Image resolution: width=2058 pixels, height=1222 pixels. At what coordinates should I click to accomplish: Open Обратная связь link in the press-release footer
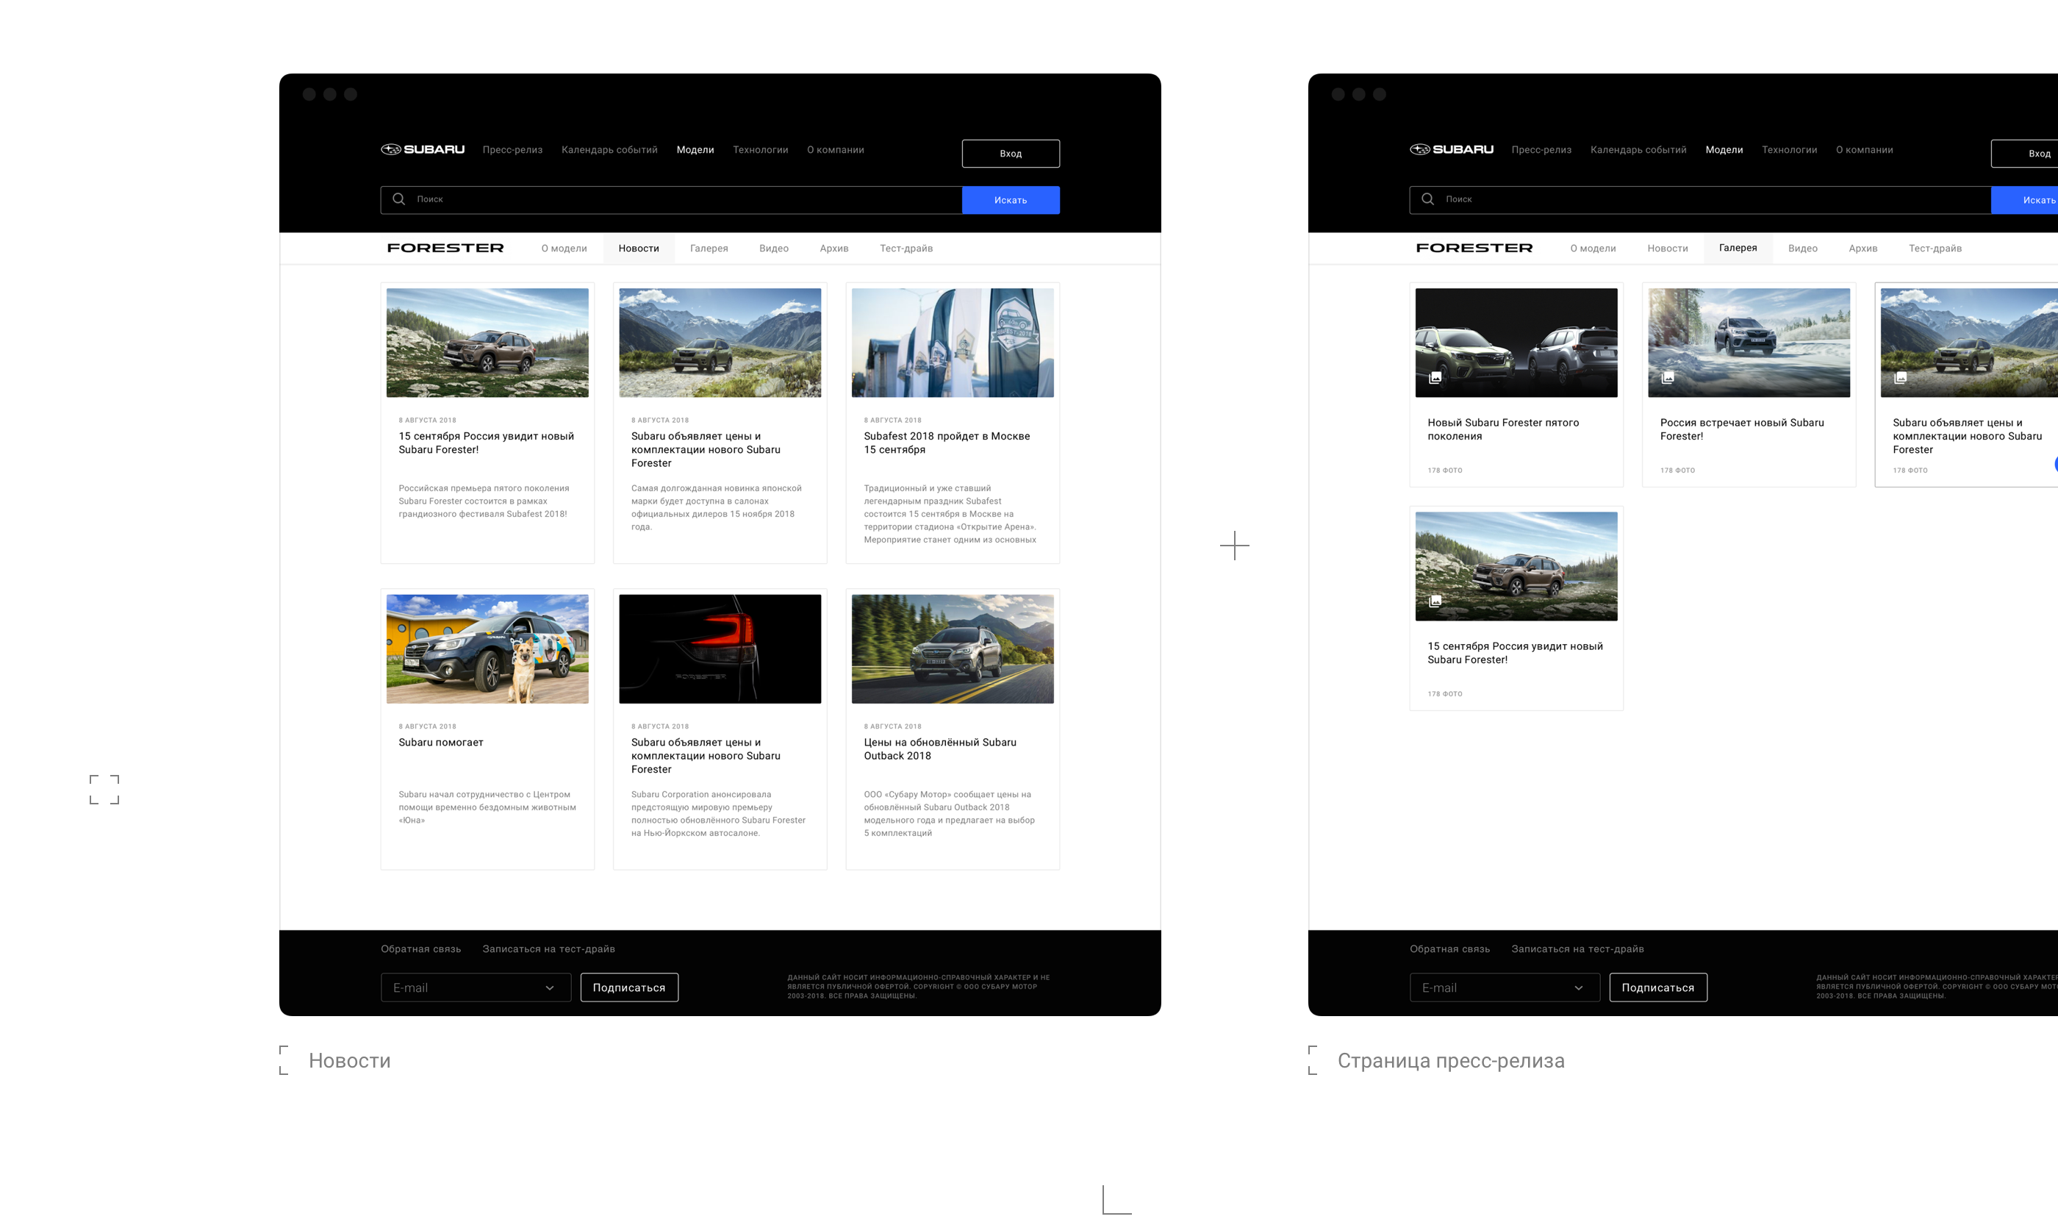tap(1449, 949)
